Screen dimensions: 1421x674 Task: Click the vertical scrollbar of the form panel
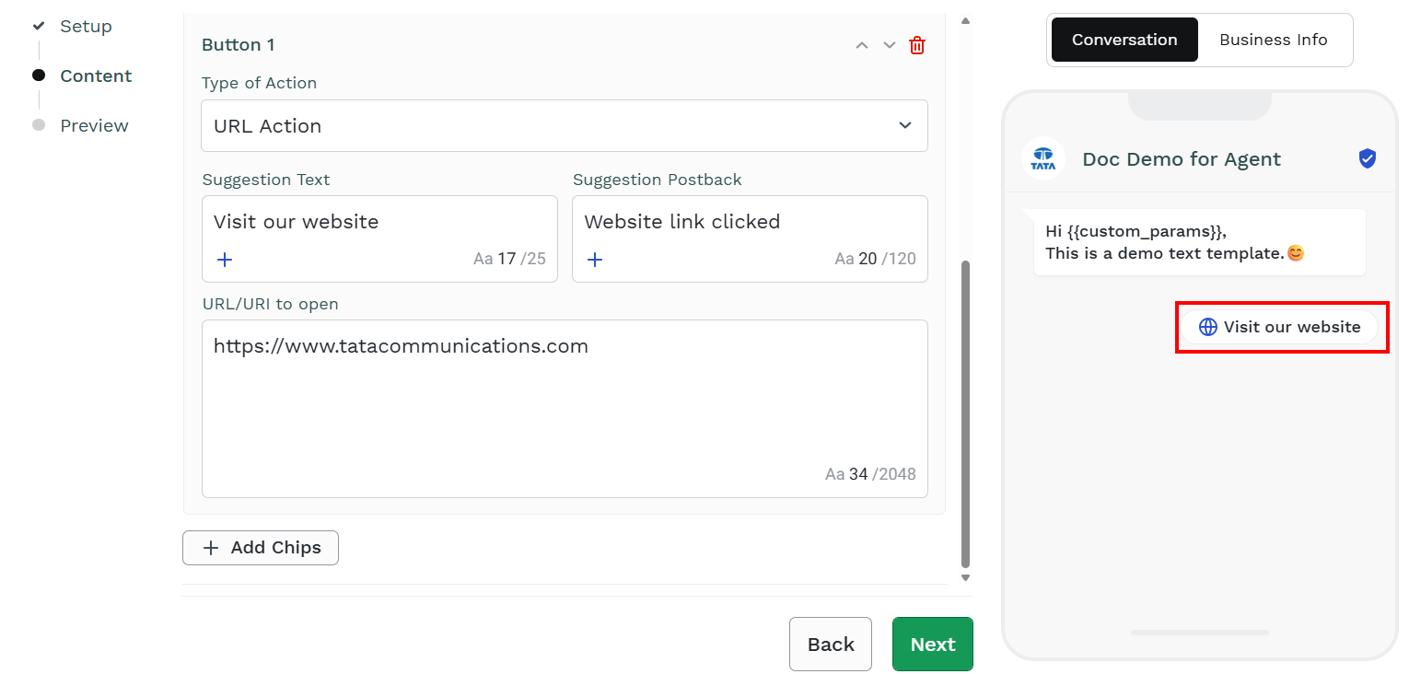[965, 414]
